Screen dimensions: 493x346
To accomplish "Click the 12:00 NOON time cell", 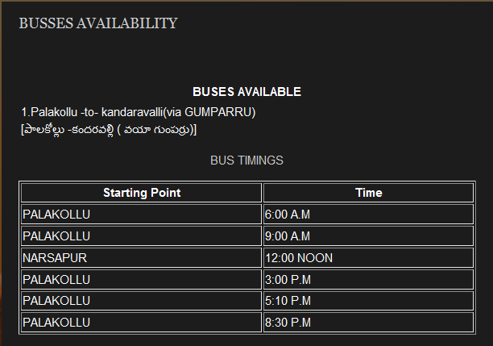I will tap(368, 257).
